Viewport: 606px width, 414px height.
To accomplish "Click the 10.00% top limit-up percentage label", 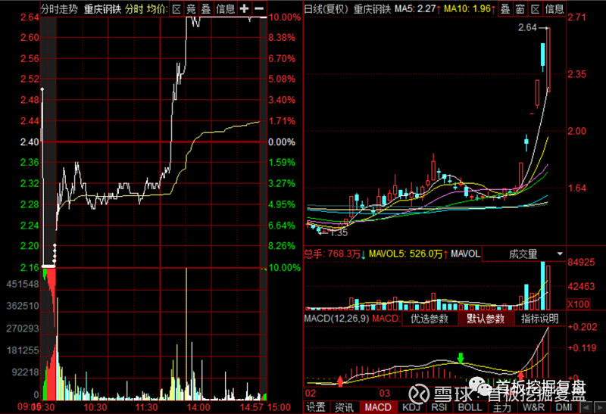I will point(285,17).
